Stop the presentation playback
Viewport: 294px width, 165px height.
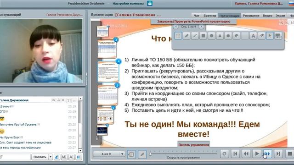[289, 154]
